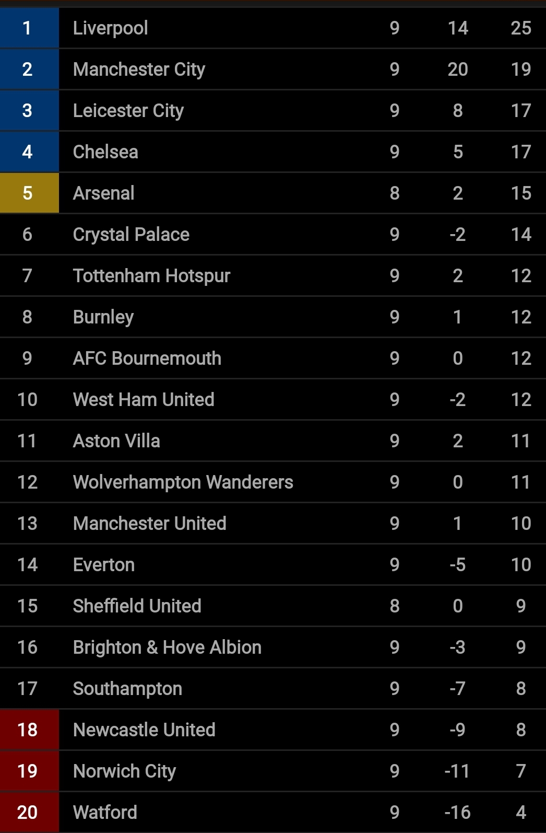Select Aston Villa in the standings
The width and height of the screenshot is (546, 833).
click(x=116, y=441)
